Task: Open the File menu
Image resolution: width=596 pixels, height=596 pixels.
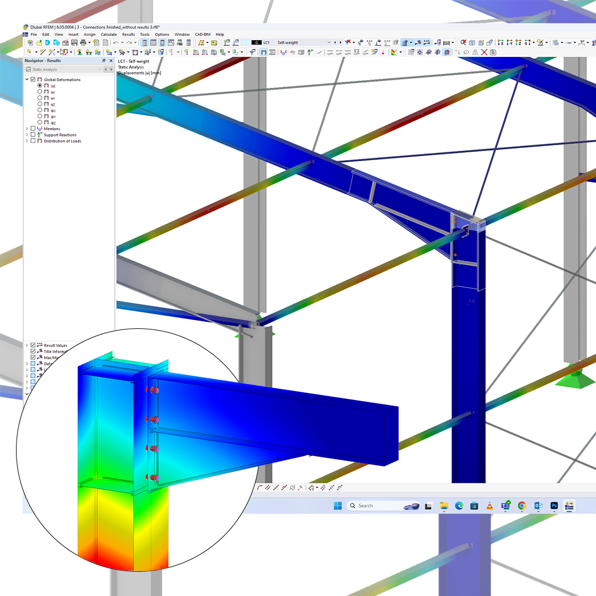Action: coord(34,34)
